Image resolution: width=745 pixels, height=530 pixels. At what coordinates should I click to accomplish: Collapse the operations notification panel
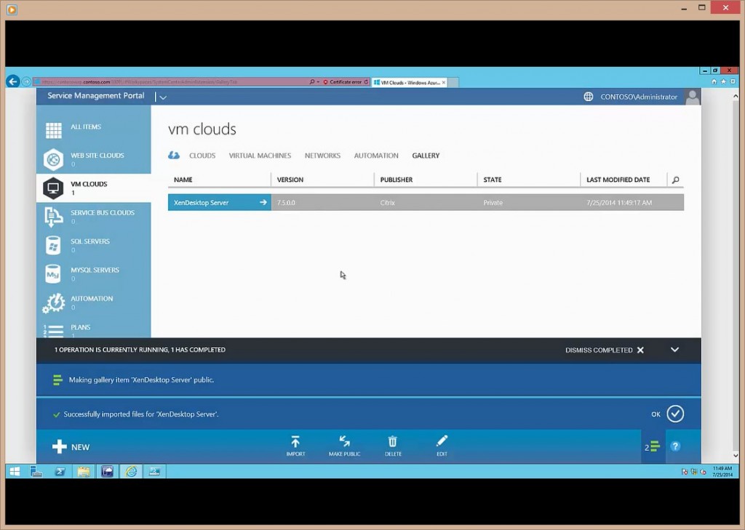[674, 350]
